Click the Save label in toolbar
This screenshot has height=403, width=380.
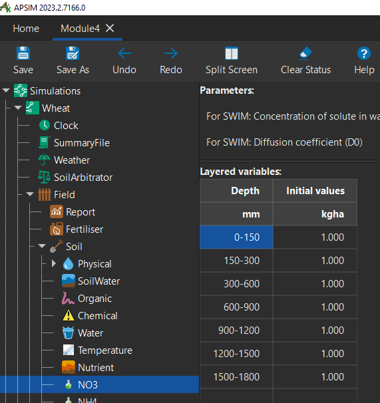(x=23, y=70)
